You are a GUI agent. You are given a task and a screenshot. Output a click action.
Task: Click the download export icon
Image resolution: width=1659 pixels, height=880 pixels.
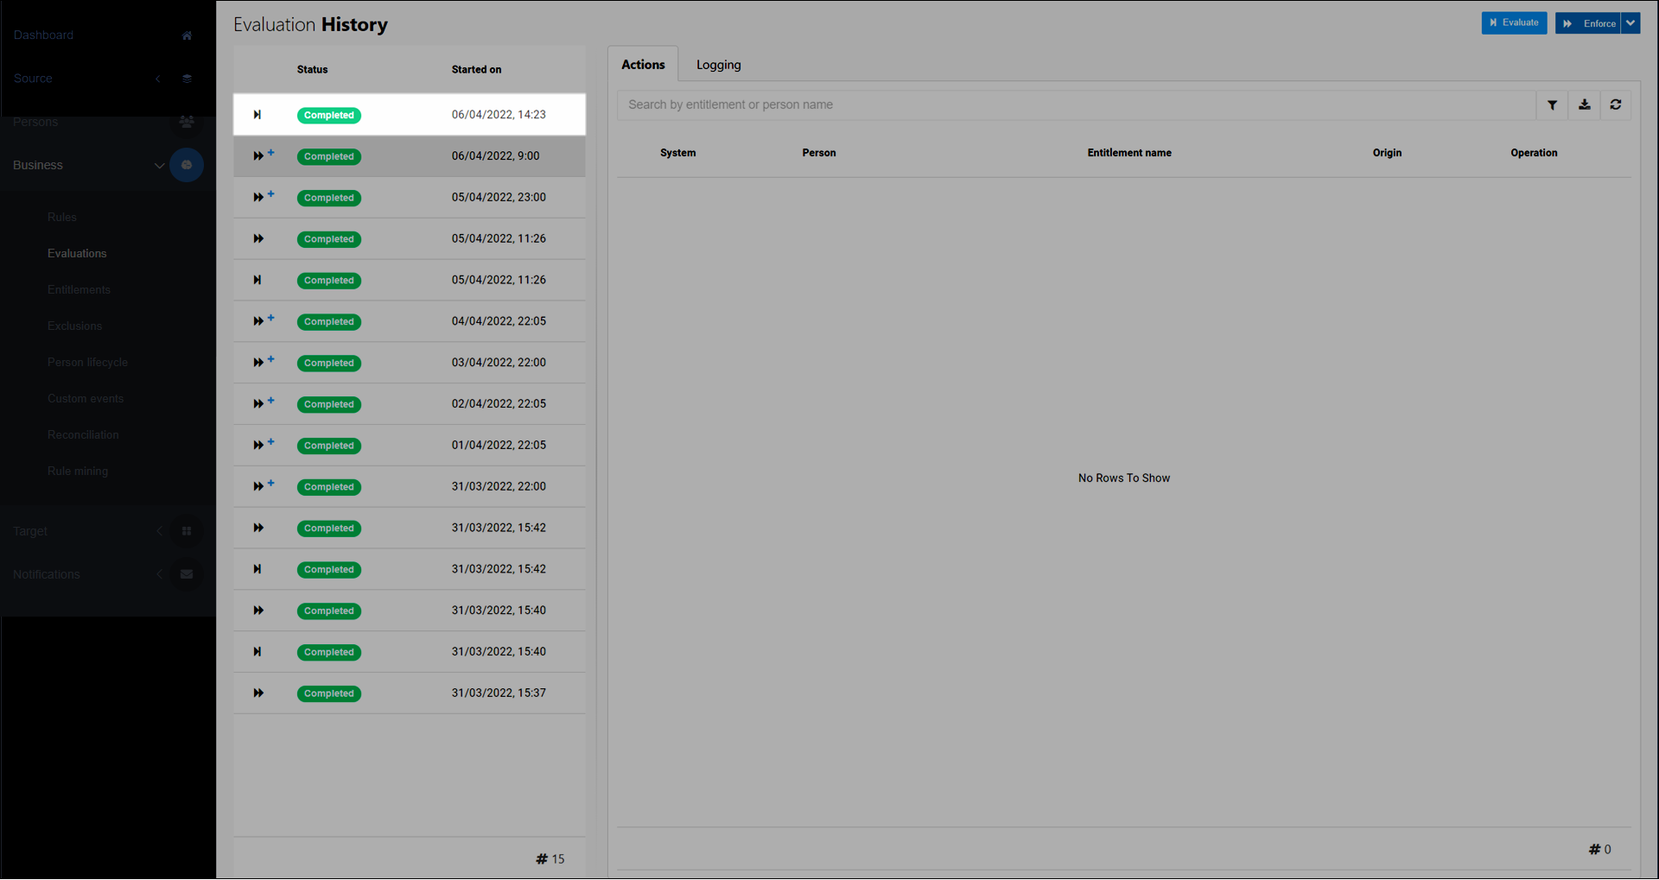pos(1584,105)
